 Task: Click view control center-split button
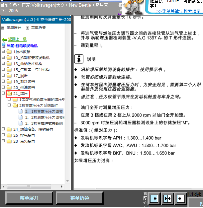(167, 198)
